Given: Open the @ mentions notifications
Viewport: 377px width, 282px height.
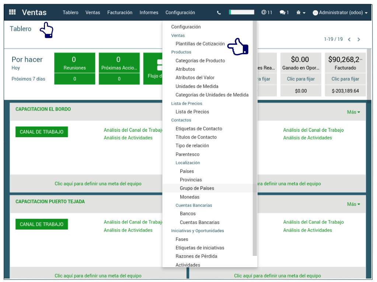Looking at the screenshot, I should pos(266,13).
